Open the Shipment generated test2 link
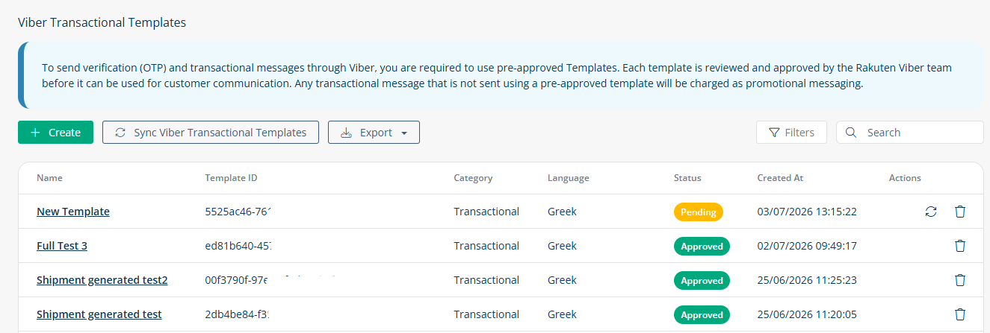Image resolution: width=990 pixels, height=333 pixels. pyautogui.click(x=102, y=280)
